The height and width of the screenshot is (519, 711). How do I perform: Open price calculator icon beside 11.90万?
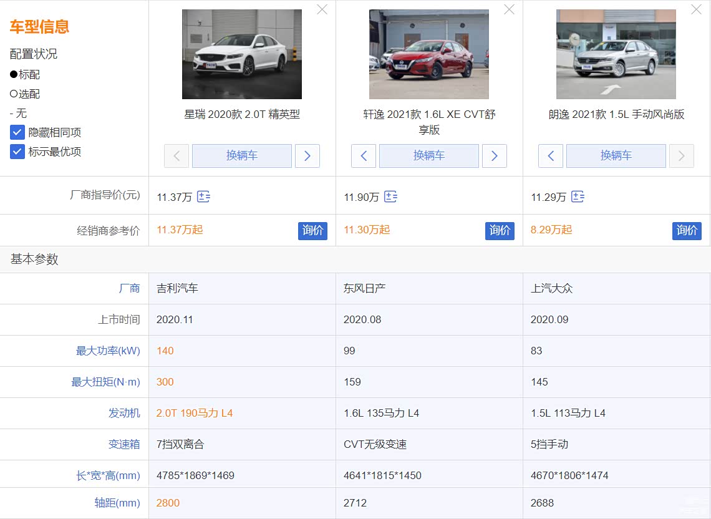coord(390,197)
